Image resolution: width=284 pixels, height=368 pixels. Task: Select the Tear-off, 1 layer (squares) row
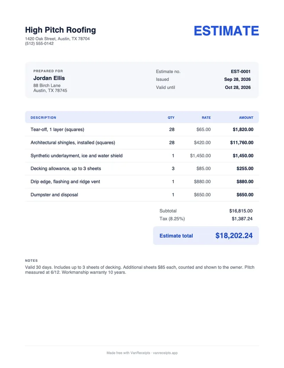click(142, 129)
